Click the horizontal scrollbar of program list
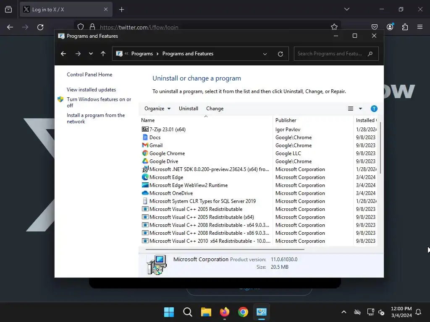Screen dimensions: 430x322 point(225,249)
